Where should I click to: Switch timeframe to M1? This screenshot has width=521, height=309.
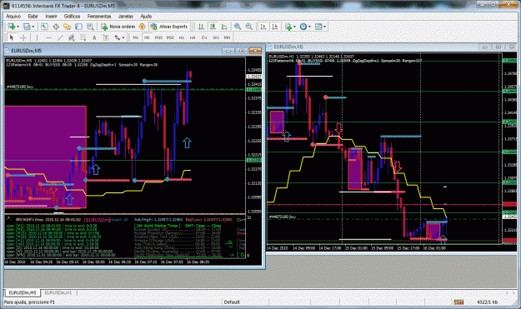pyautogui.click(x=136, y=37)
